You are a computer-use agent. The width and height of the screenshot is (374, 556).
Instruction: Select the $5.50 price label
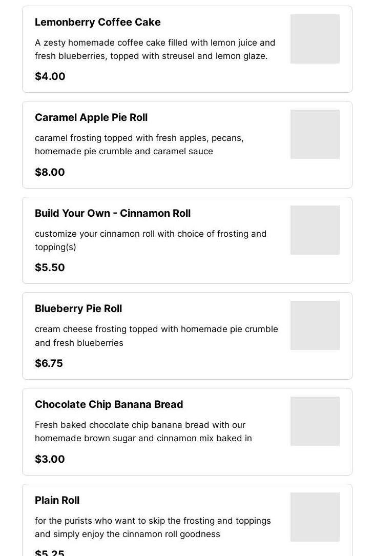(x=50, y=267)
